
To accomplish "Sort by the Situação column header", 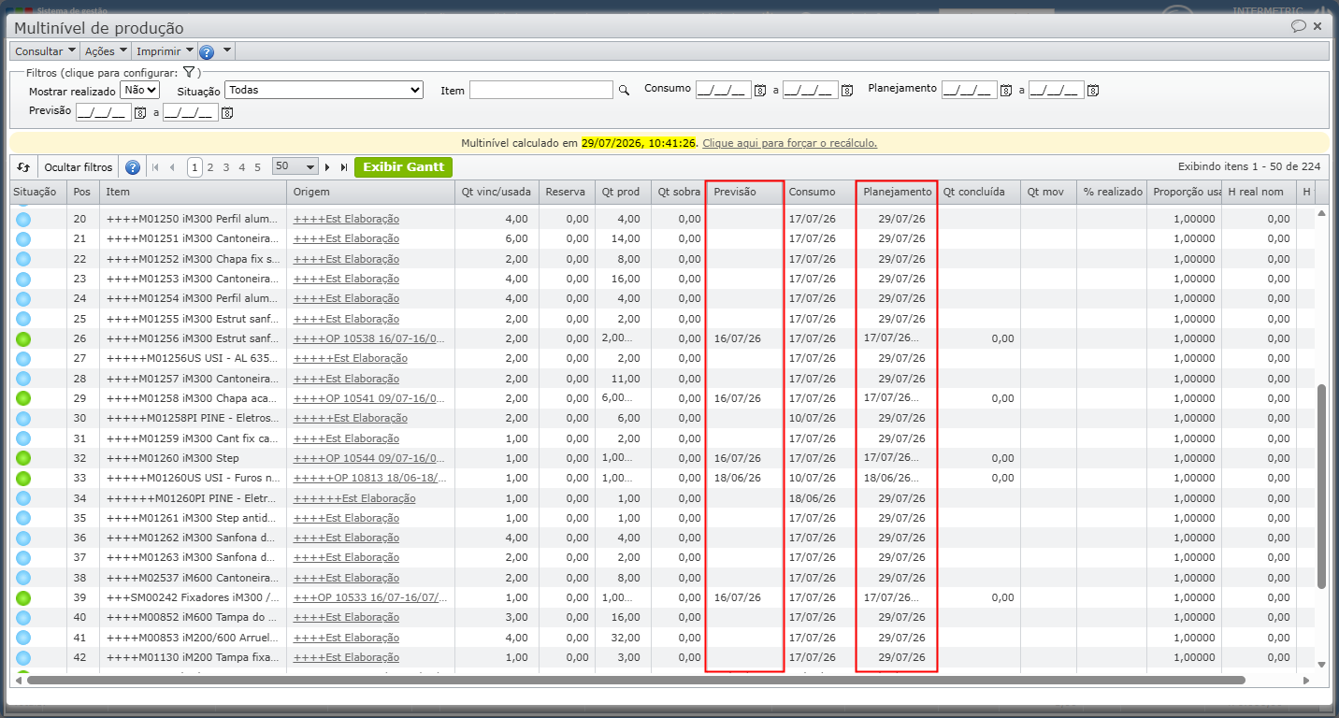I will (37, 192).
